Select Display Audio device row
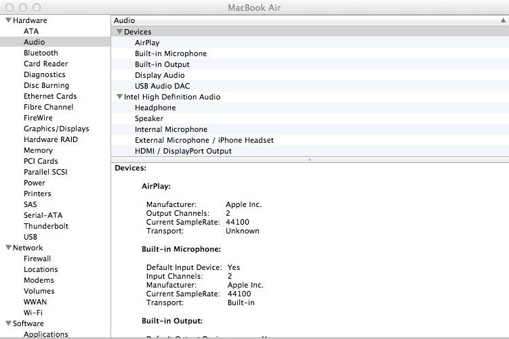This screenshot has height=339, width=509. [x=310, y=75]
